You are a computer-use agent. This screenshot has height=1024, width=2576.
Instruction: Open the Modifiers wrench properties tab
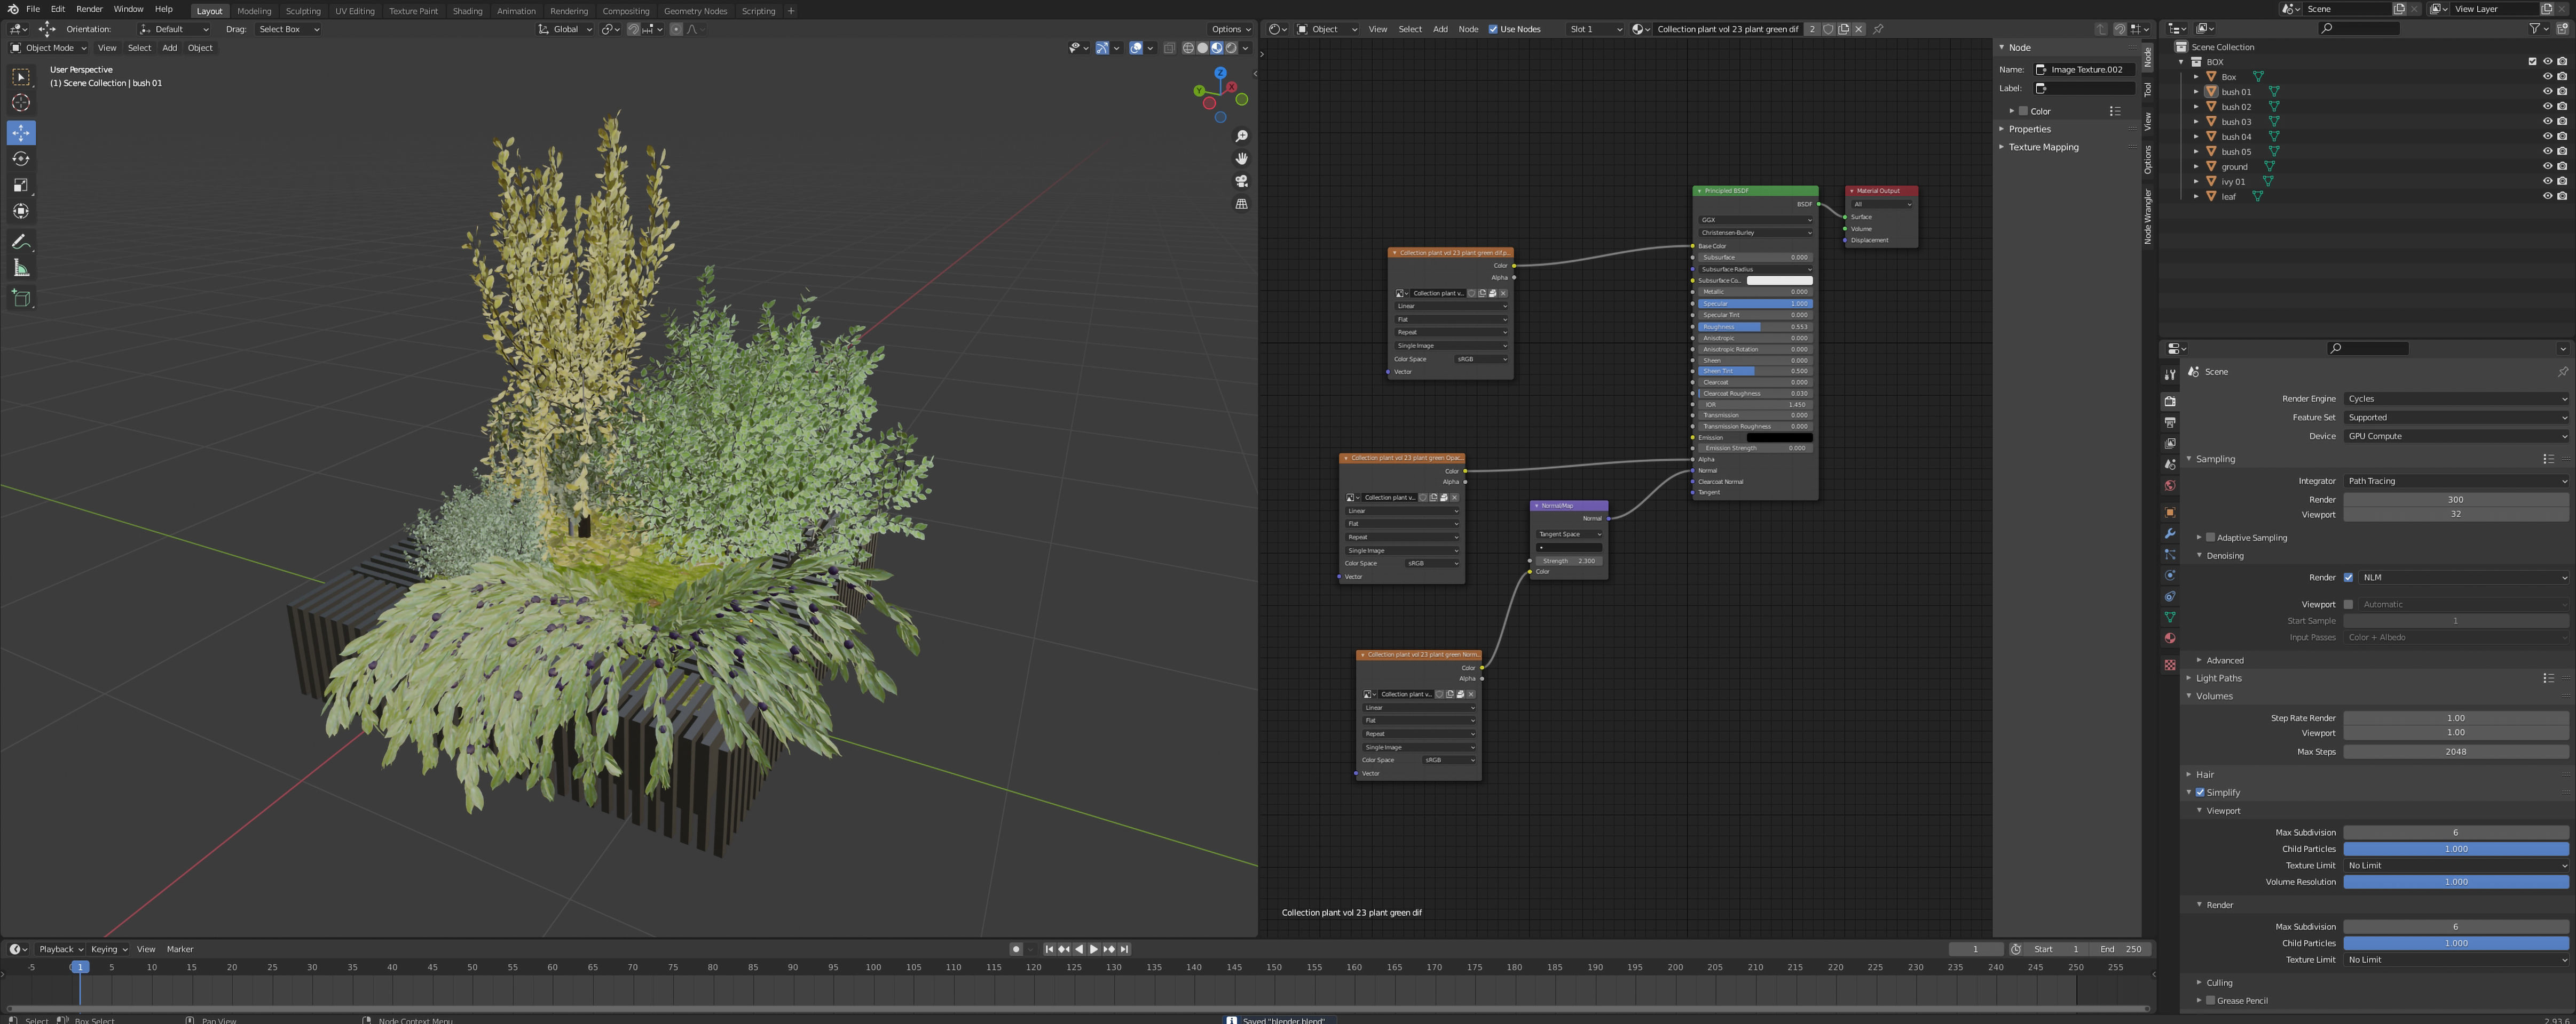pyautogui.click(x=2169, y=533)
